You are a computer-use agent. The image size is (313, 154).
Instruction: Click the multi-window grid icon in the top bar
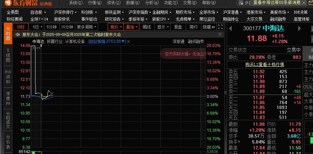click(x=241, y=3)
